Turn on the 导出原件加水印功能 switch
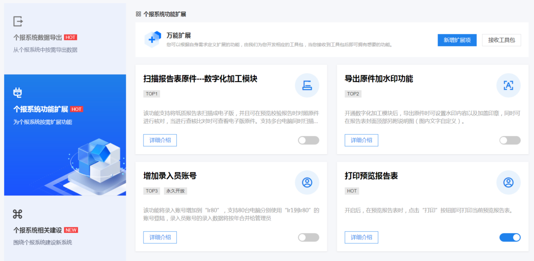This screenshot has height=261, width=534. tap(510, 140)
